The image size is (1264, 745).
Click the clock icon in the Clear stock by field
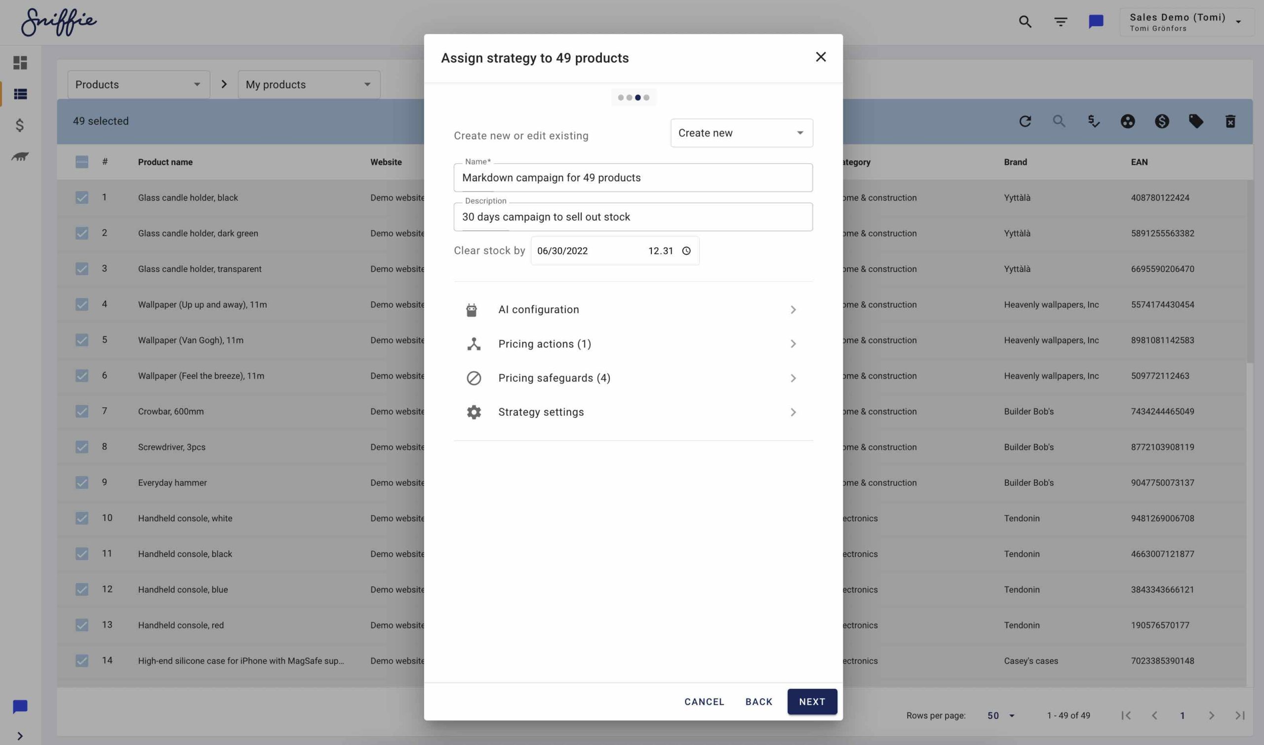686,250
